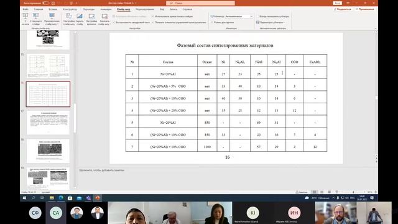
Task: Toggle Play Narrations checkbox
Action: [114, 22]
